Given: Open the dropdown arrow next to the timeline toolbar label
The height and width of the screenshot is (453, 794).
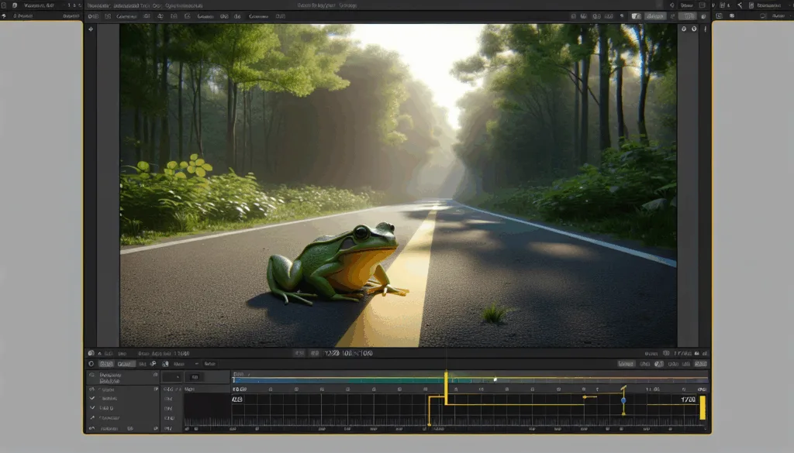Looking at the screenshot, I should (196, 364).
